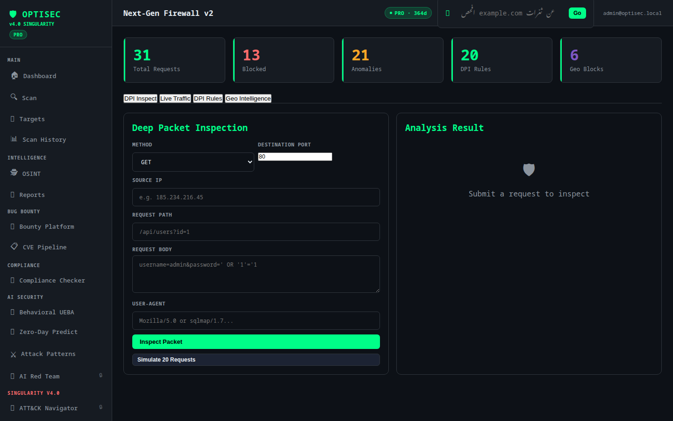Click the Bounty Platform icon
This screenshot has width=673, height=421.
[x=13, y=226]
